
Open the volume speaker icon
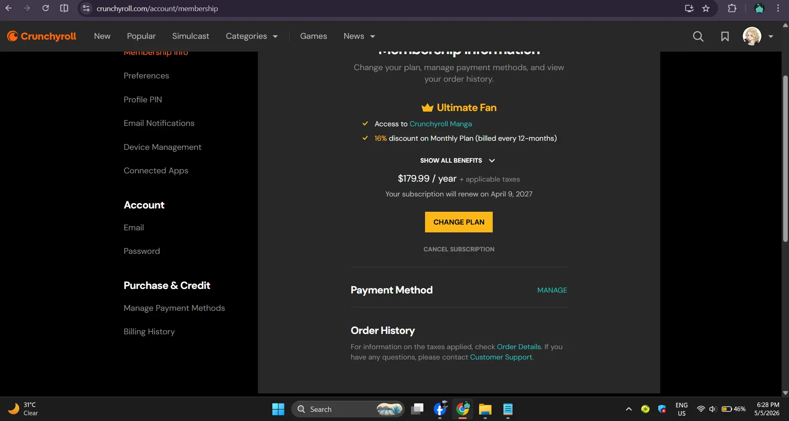(x=713, y=409)
